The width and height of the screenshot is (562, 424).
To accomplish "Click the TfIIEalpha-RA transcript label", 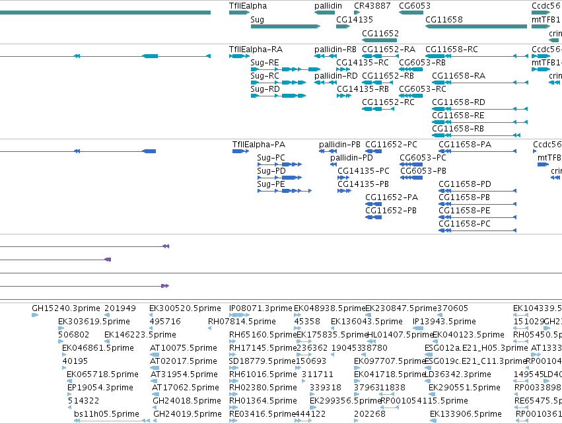I will coord(256,50).
